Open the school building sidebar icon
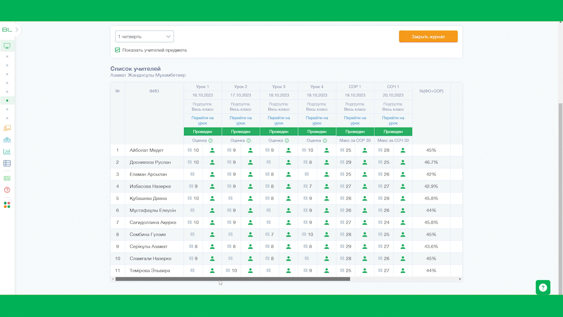The height and width of the screenshot is (317, 563). (7, 140)
